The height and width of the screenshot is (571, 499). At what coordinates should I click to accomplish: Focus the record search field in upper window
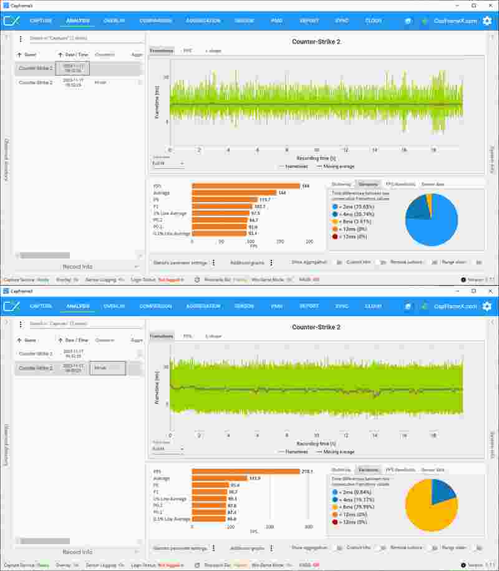pyautogui.click(x=85, y=38)
